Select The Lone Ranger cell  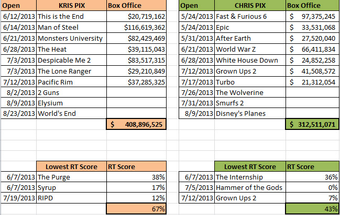click(x=72, y=71)
